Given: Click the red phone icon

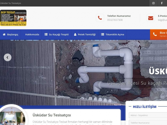Looking at the screenshot, I should 100,18.
